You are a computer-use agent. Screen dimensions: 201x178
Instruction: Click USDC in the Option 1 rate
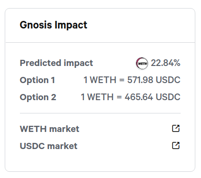point(168,80)
